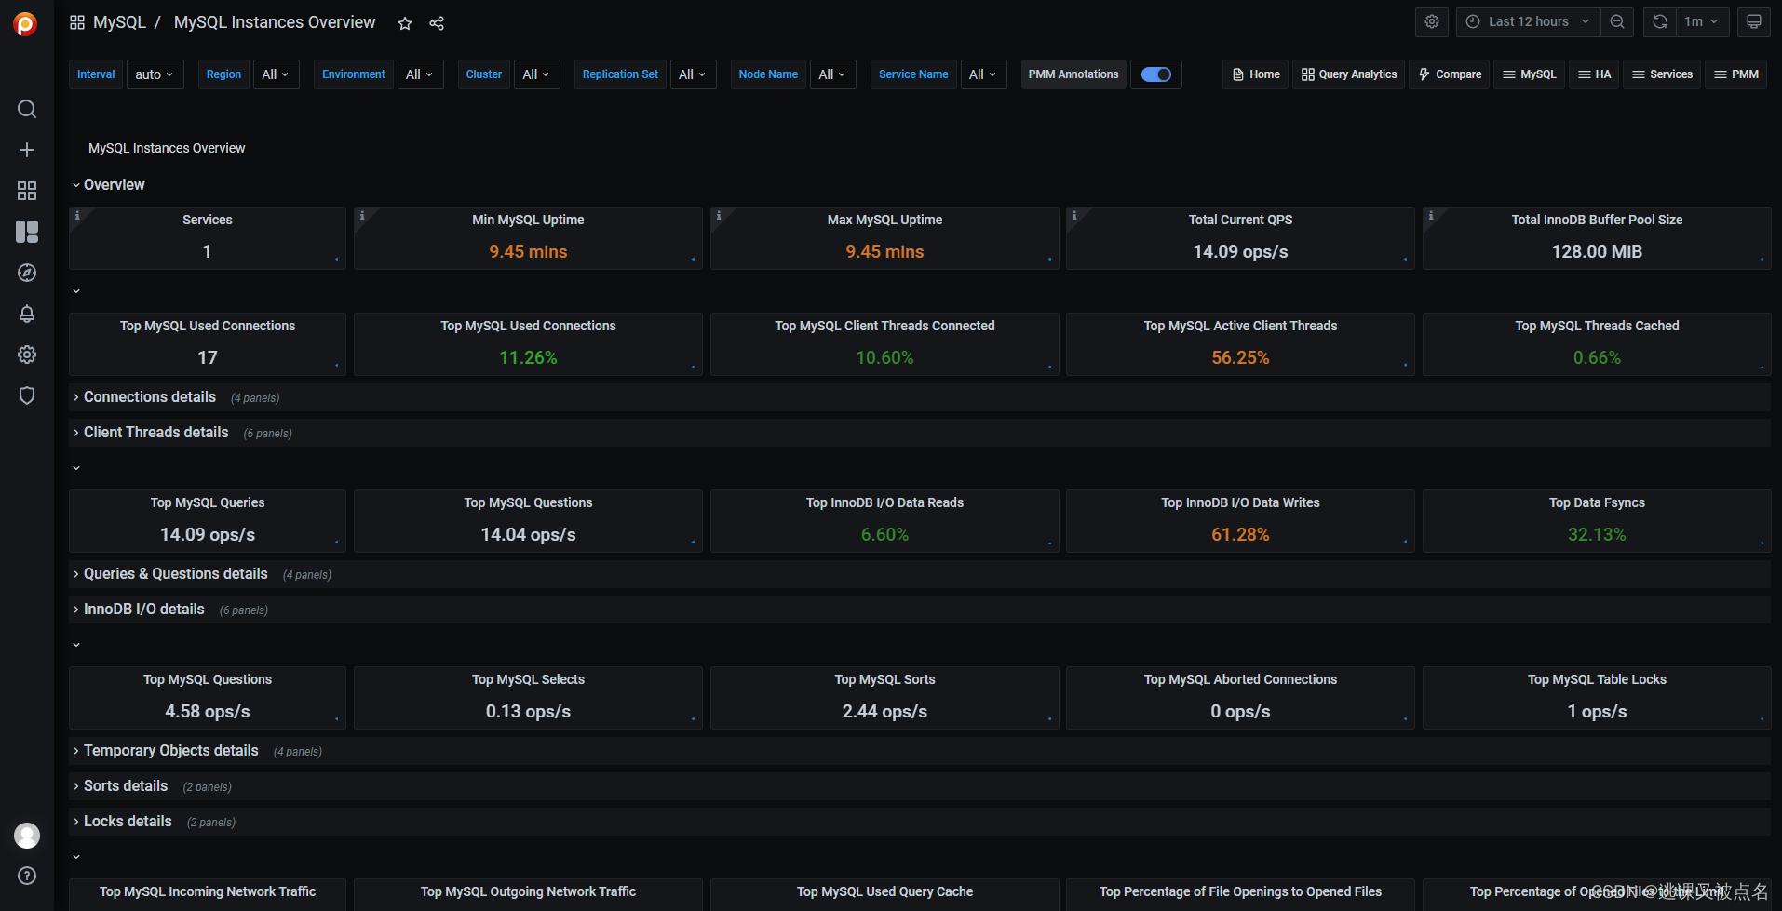The height and width of the screenshot is (911, 1782).
Task: Open the Service Name All dropdown
Action: click(983, 74)
